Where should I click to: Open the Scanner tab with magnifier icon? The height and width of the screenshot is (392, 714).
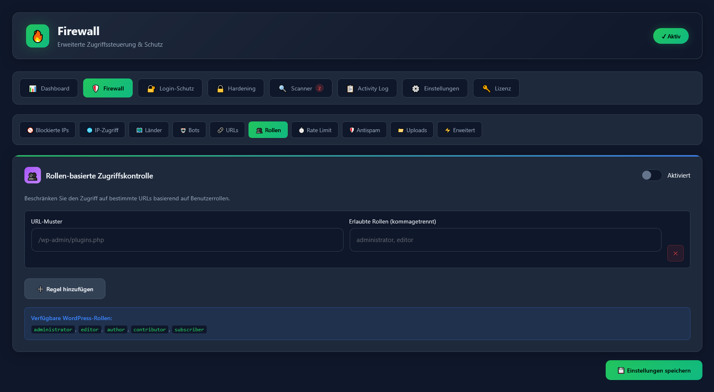point(301,88)
